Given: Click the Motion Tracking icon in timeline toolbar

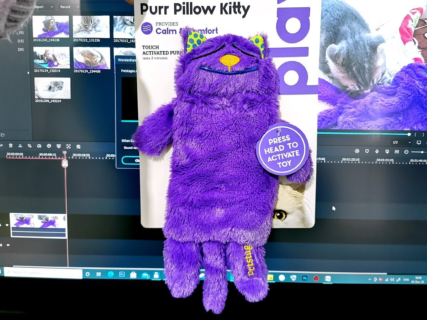Looking at the screenshot, I should pyautogui.click(x=68, y=146).
